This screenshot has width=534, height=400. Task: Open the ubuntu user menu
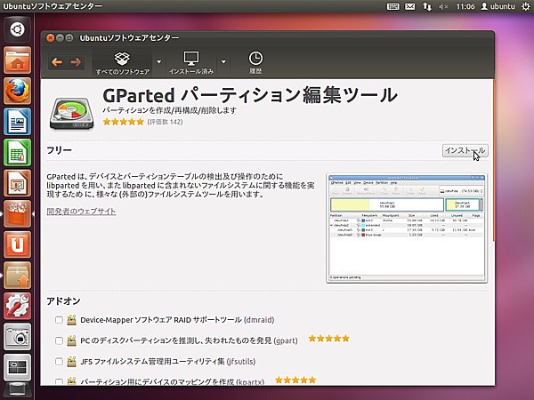click(x=498, y=6)
